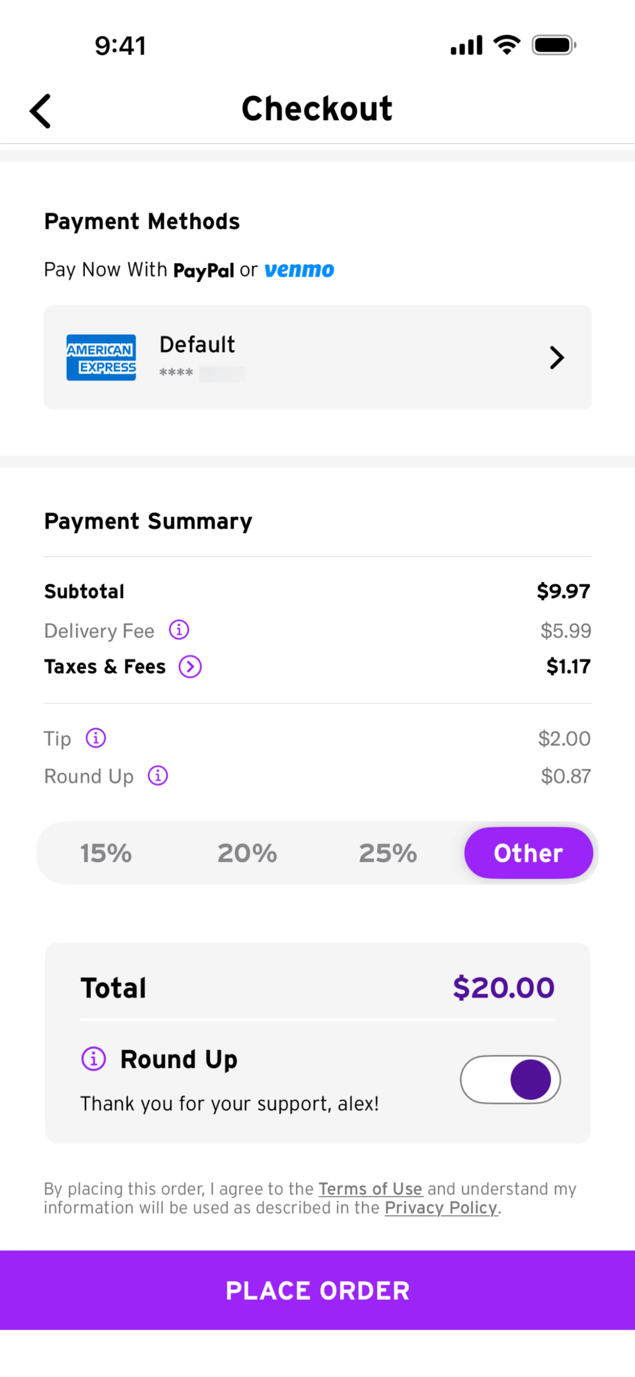
Task: Tap the $20.00 total amount
Action: pyautogui.click(x=503, y=987)
